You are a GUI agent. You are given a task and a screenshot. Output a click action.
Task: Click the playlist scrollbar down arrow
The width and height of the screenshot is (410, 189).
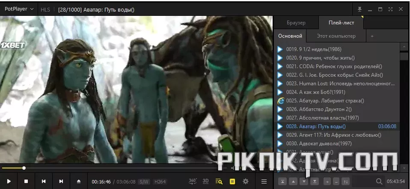404,168
